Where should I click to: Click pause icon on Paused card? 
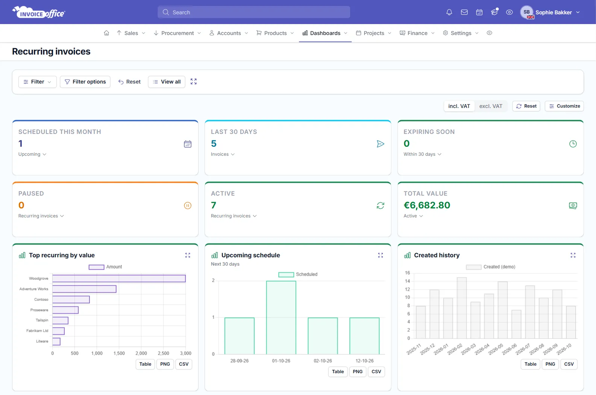coord(188,205)
